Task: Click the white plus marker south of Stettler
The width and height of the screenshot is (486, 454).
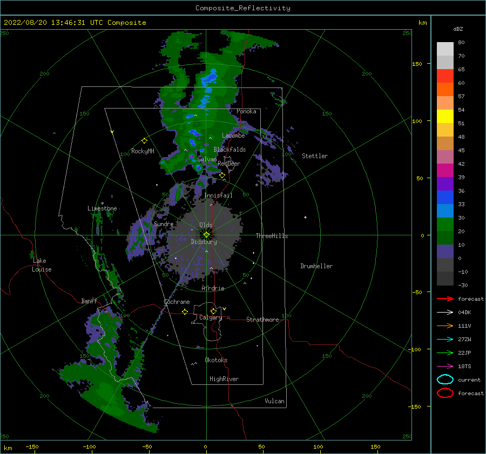Action: pyautogui.click(x=305, y=217)
